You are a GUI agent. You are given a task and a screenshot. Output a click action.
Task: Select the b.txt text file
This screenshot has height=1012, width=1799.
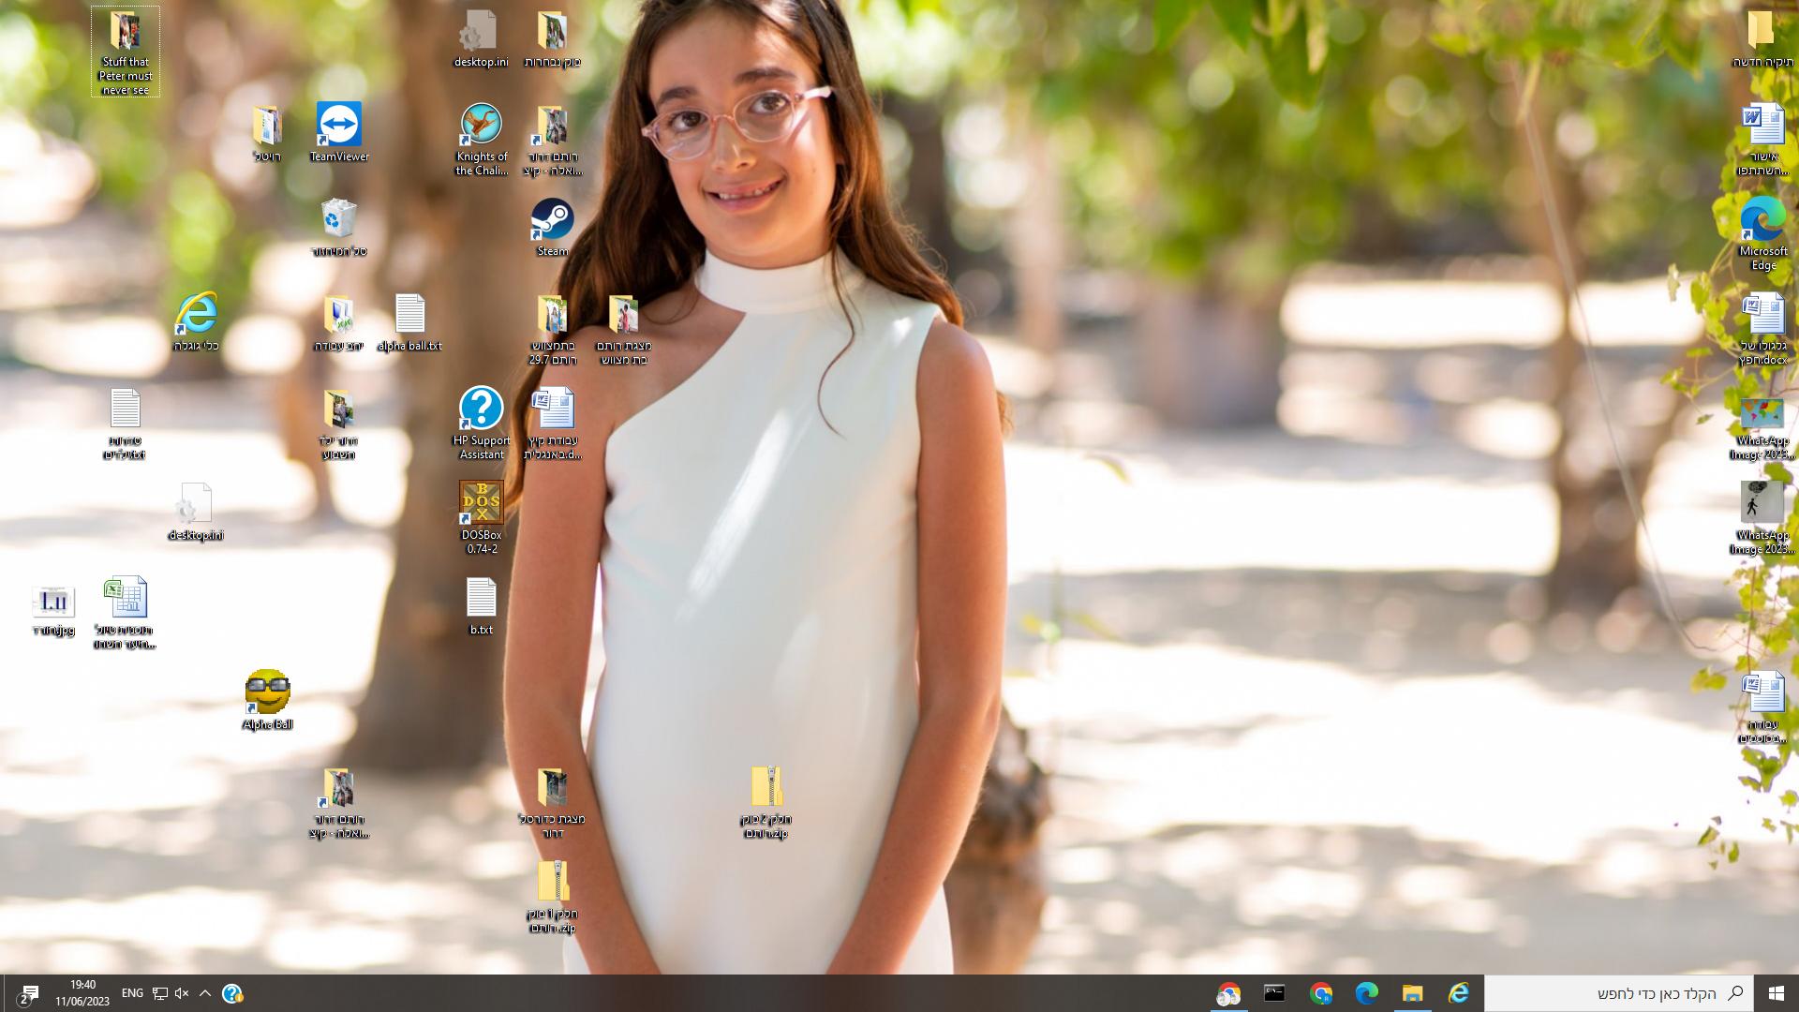pos(481,606)
